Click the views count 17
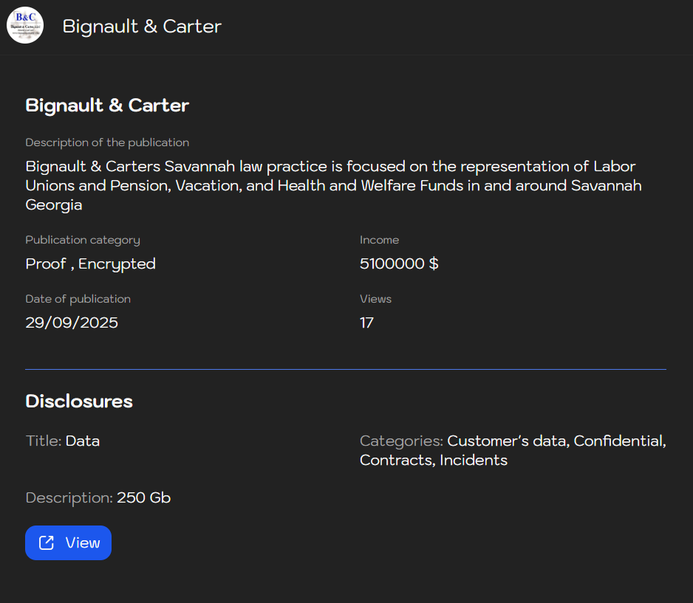693x603 pixels. 366,323
